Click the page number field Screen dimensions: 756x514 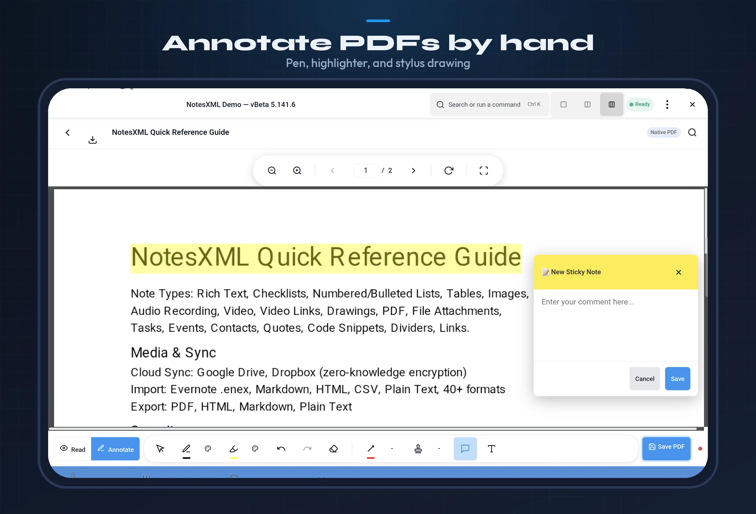[x=366, y=170]
